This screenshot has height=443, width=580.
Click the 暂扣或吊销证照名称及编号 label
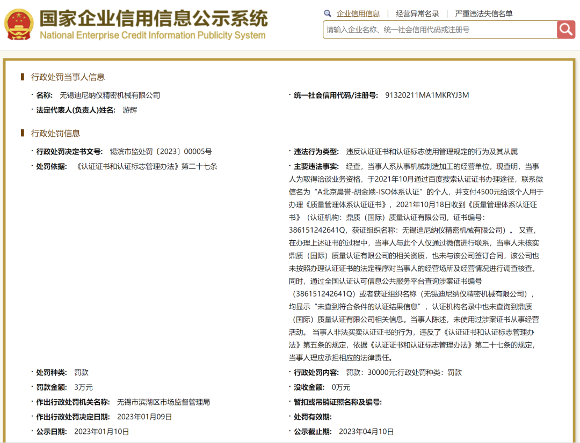[x=338, y=402]
